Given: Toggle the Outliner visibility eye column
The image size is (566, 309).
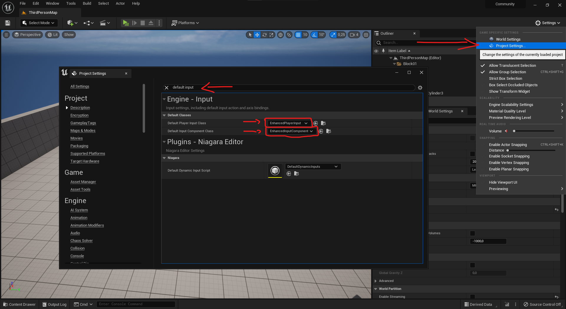Looking at the screenshot, I should coord(376,51).
